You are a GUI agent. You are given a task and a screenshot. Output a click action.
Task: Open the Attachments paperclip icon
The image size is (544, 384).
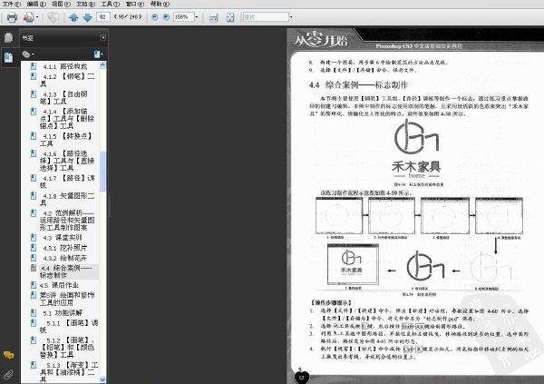pos(9,375)
